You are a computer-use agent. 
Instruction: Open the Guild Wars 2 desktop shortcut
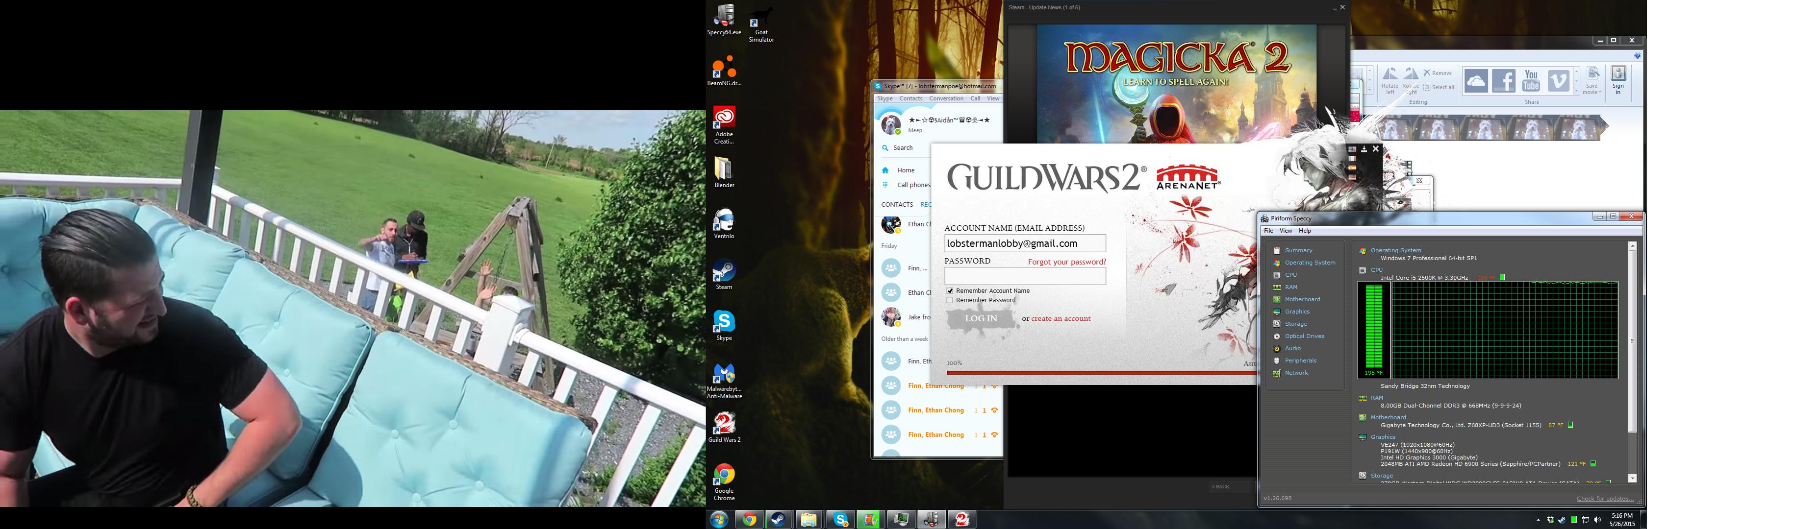click(724, 428)
